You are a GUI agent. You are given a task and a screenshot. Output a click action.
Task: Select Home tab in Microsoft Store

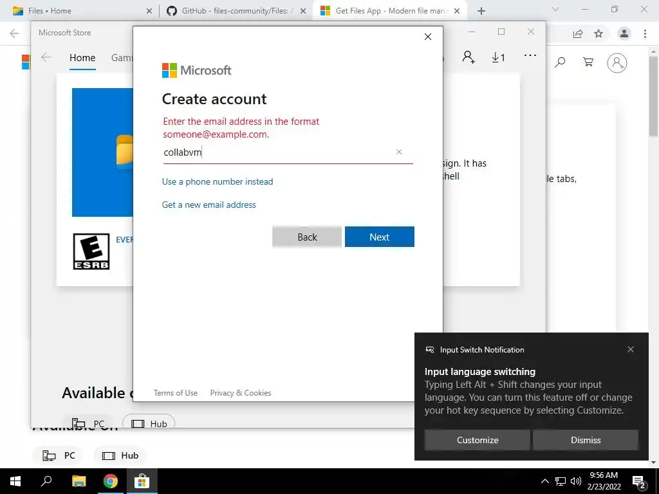82,57
